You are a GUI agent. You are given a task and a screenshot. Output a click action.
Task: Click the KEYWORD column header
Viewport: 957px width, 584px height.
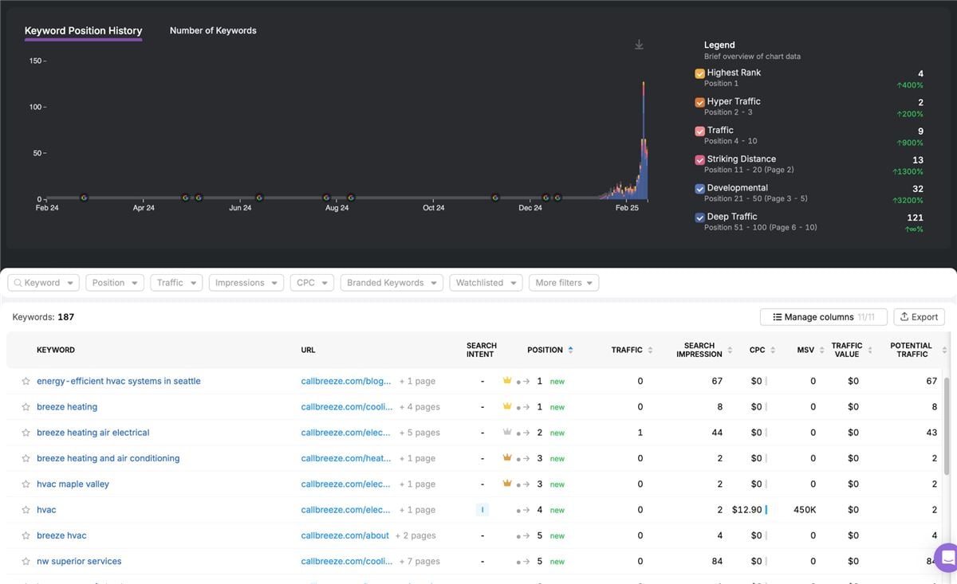pyautogui.click(x=56, y=350)
